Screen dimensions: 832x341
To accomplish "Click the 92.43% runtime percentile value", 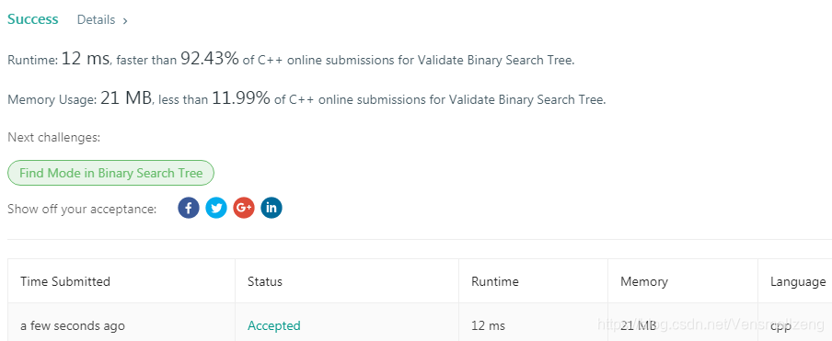I will coord(210,58).
